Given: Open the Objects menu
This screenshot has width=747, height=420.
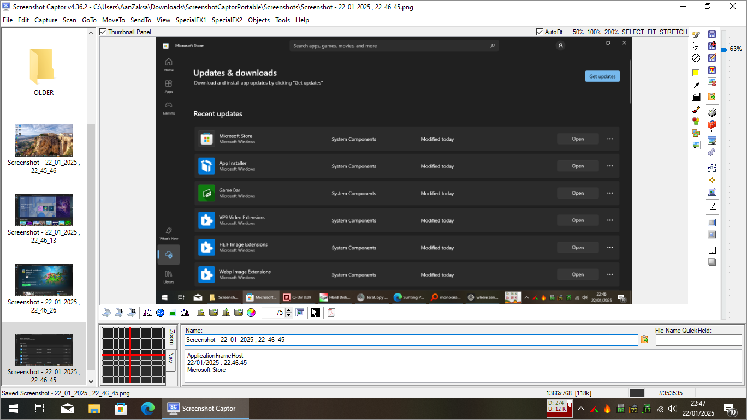Looking at the screenshot, I should coord(259,20).
